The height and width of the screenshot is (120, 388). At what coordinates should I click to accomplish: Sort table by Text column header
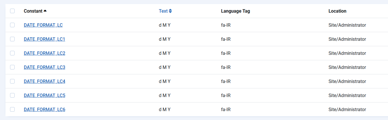pyautogui.click(x=163, y=11)
